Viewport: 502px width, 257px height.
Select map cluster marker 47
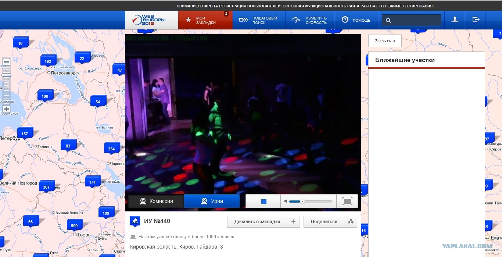point(119,70)
